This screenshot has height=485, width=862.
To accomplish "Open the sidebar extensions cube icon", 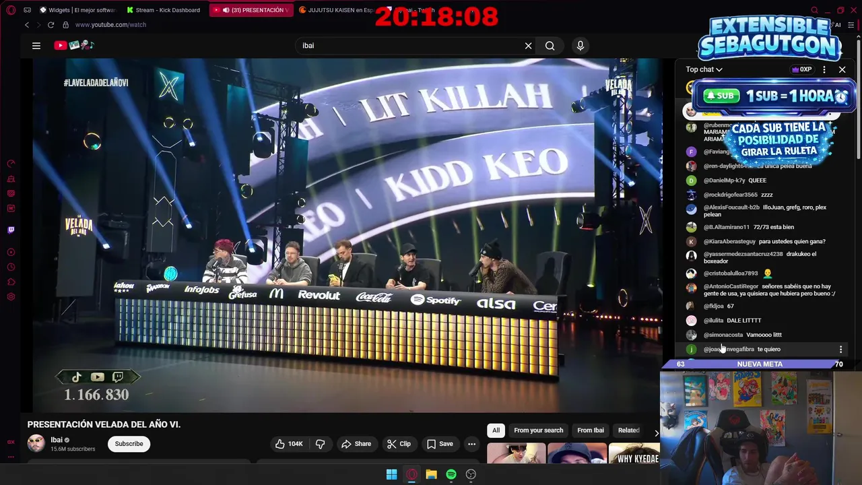I will click(x=11, y=282).
